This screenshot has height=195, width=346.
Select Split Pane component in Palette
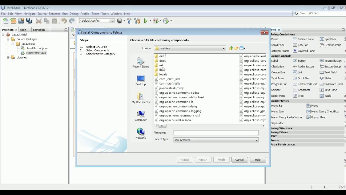pyautogui.click(x=328, y=39)
